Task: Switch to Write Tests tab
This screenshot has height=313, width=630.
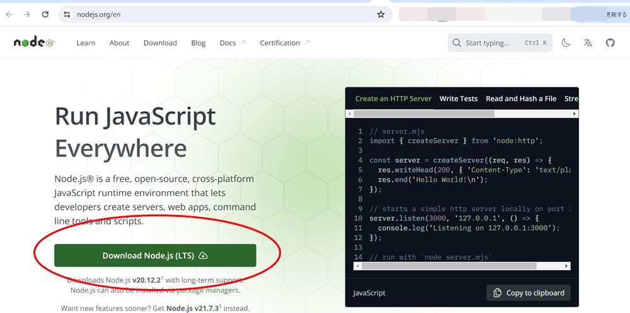Action: (459, 99)
